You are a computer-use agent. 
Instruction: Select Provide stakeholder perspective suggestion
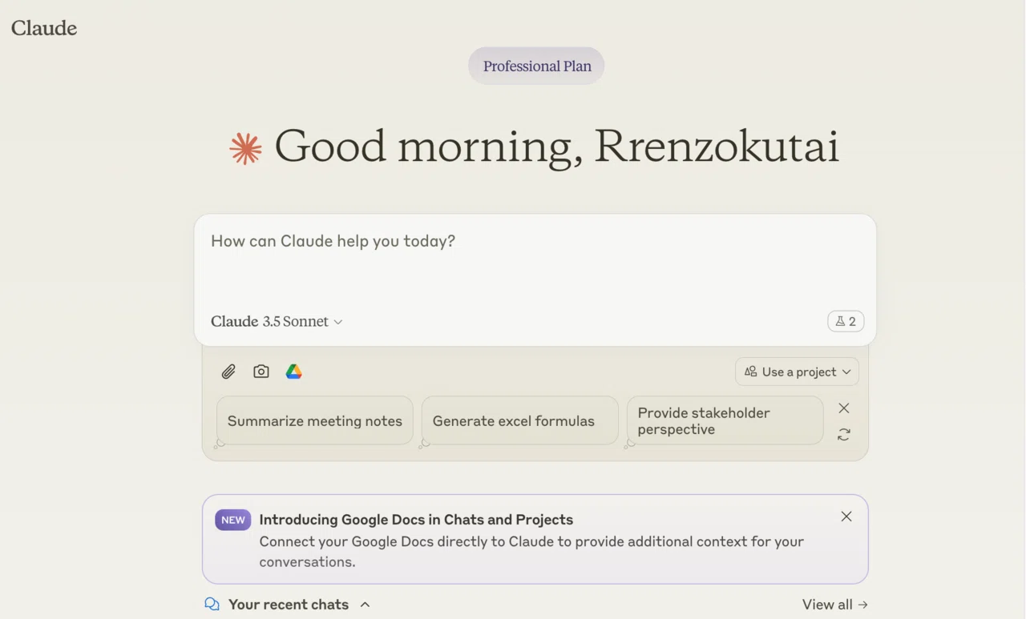pos(725,420)
